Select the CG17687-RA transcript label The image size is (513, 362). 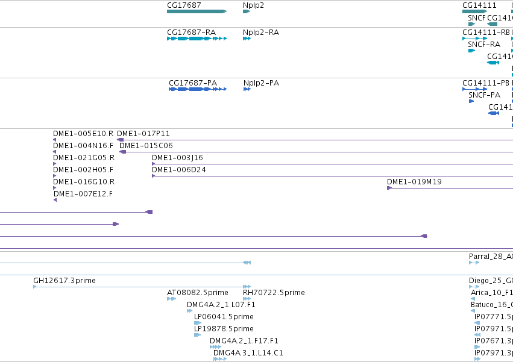click(x=191, y=33)
